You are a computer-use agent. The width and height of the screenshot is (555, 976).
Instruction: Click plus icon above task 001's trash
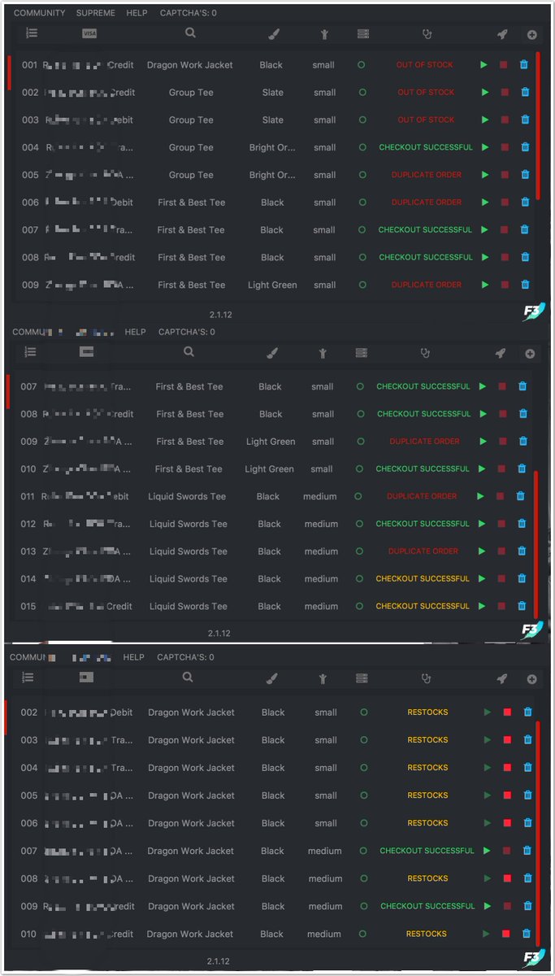(531, 34)
